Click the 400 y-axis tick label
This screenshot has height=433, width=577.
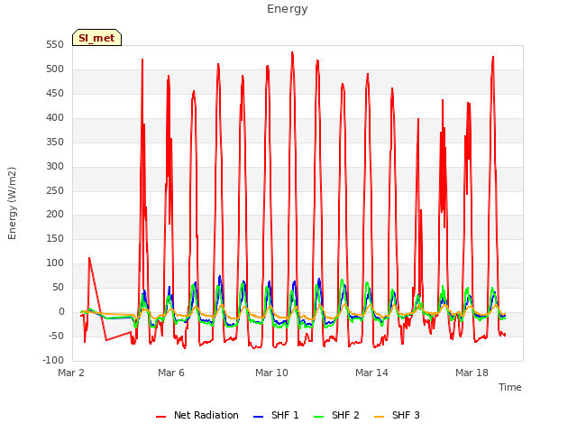click(x=55, y=118)
